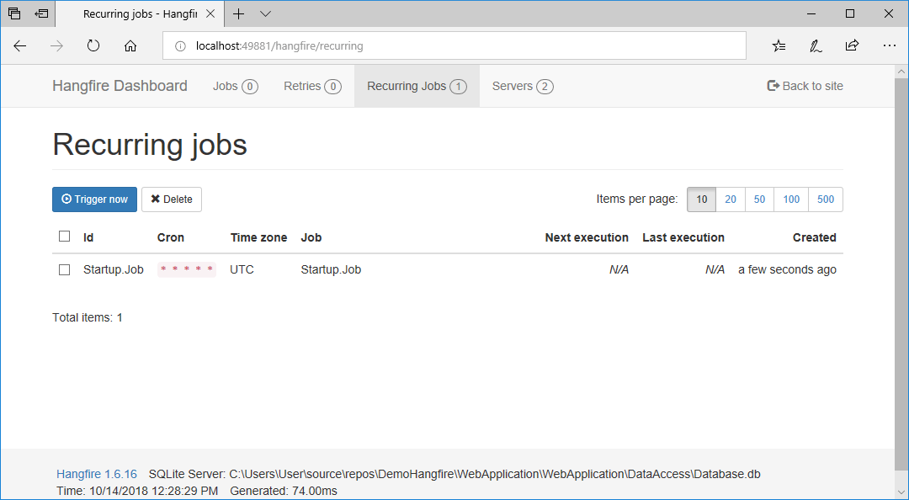The image size is (909, 500).
Task: Go to browser home page icon
Action: click(x=130, y=45)
